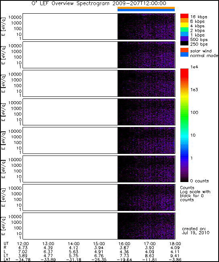
Task: Click the 13:00 UT tick label
Action: pyautogui.click(x=48, y=244)
